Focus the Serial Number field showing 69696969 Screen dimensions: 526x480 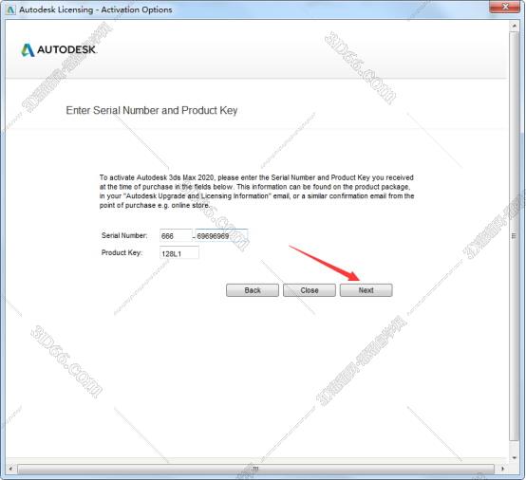(x=221, y=235)
